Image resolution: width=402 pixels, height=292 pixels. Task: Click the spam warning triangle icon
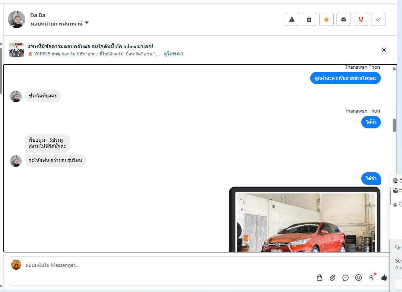tap(292, 19)
